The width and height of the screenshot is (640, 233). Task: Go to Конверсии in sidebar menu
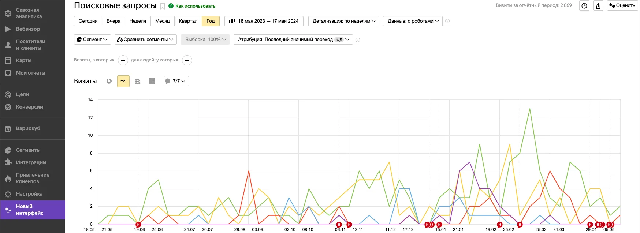29,107
